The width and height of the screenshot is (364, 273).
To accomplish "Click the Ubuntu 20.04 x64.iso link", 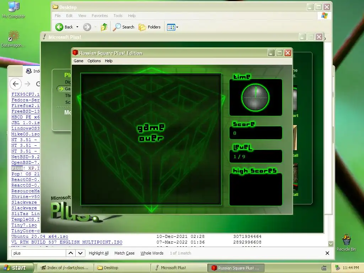I will click(40, 236).
